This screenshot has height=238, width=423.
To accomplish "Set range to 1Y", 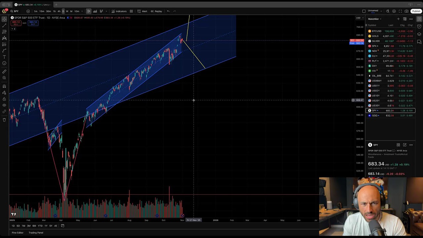I will coord(46,226).
